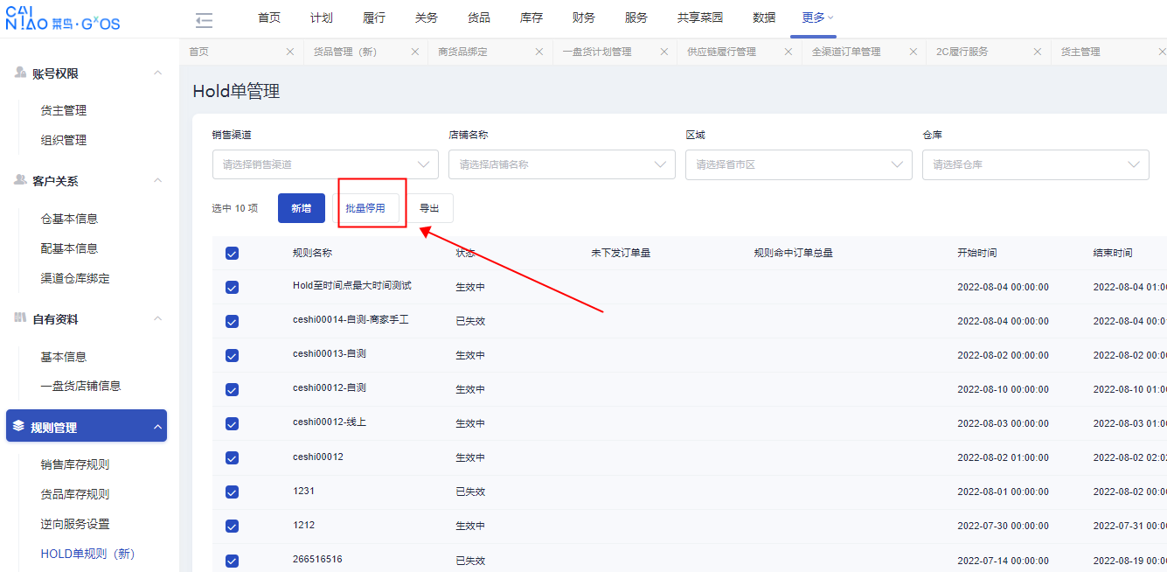Switch to the 2C履行服务 page tab
The image size is (1167, 572).
click(x=962, y=52)
